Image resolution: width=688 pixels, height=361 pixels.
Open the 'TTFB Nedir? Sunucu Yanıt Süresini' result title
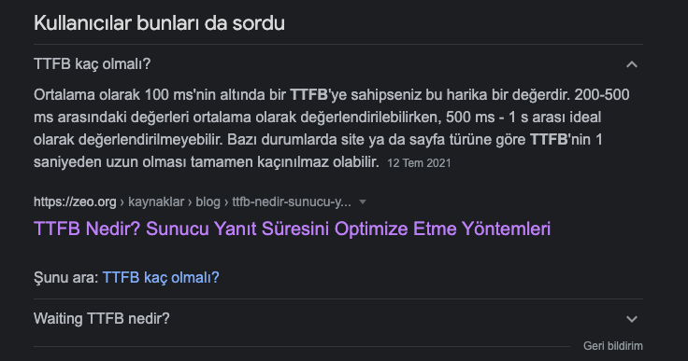[293, 229]
